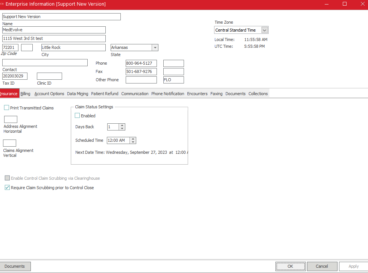The height and width of the screenshot is (273, 368).
Task: Increase Days Back with up arrow
Action: [x=122, y=125]
